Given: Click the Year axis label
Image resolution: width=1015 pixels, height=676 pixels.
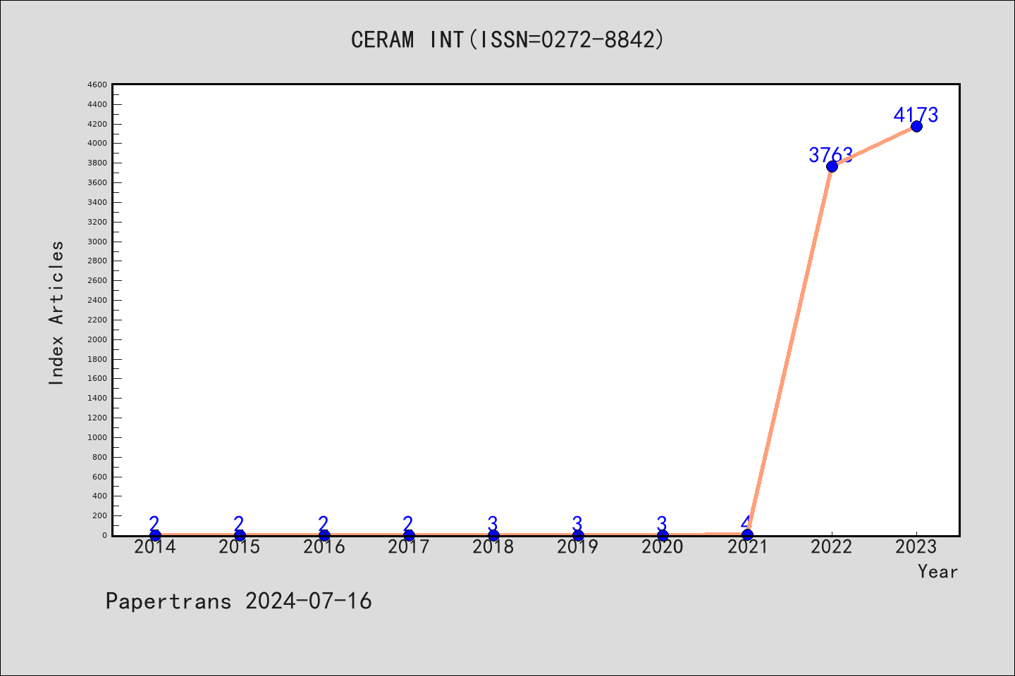Looking at the screenshot, I should coord(937,572).
